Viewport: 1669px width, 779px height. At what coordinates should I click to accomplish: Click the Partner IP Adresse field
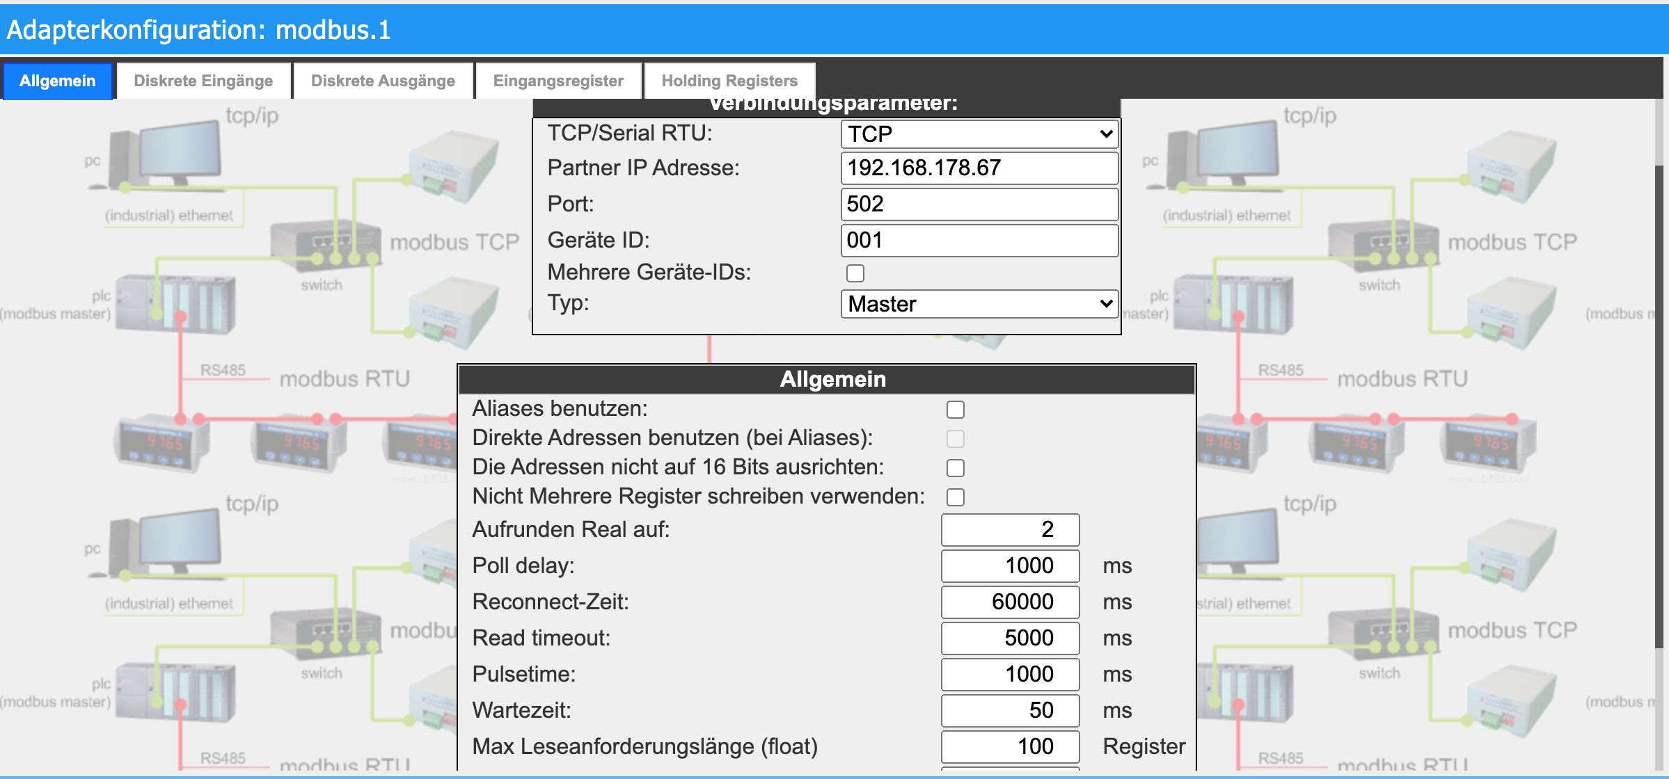[979, 168]
